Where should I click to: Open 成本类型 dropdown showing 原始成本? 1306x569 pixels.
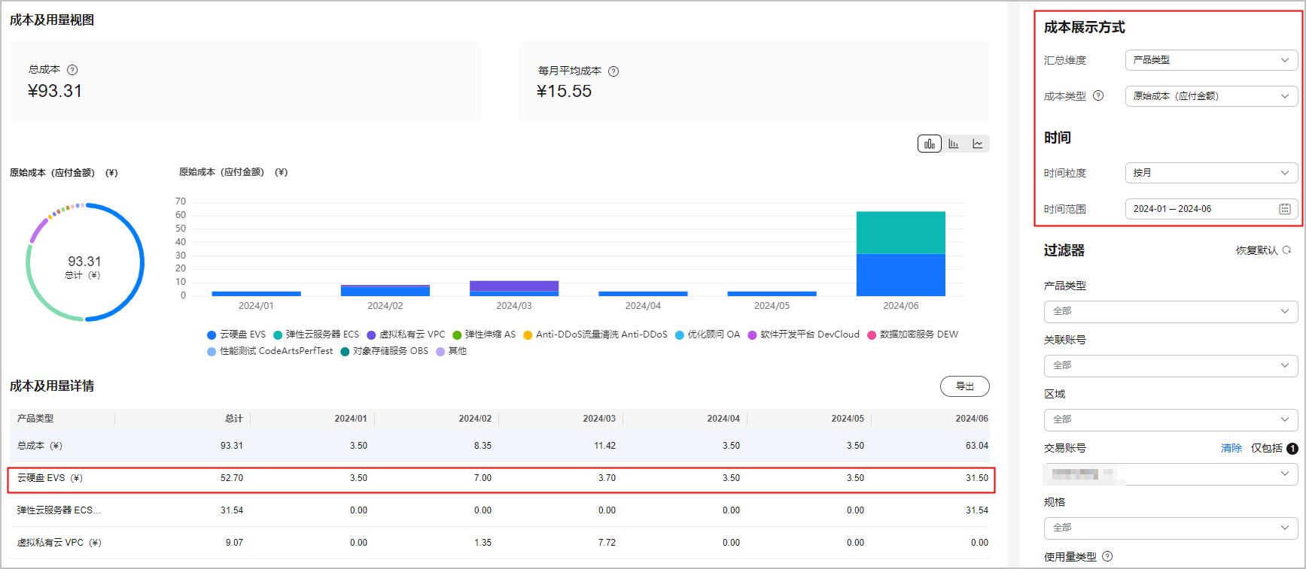[1211, 96]
